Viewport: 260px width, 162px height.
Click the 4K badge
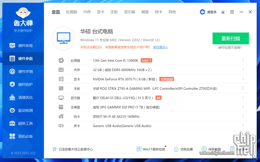point(159,98)
